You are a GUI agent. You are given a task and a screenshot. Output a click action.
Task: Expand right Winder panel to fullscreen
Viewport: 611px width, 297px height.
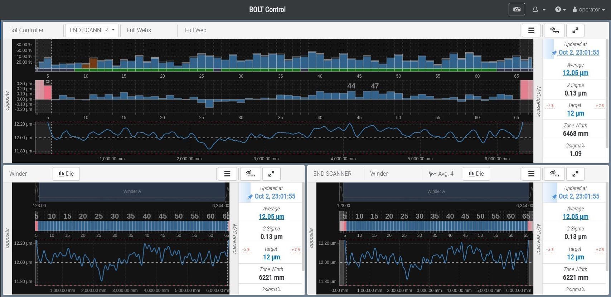575,174
